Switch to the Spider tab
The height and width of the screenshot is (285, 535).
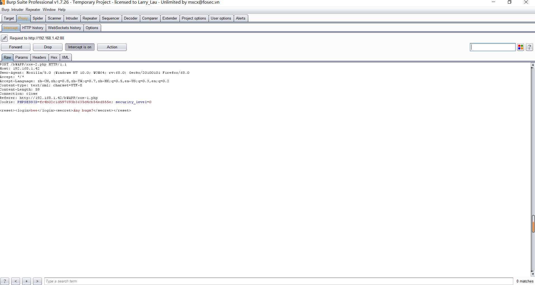pos(38,18)
